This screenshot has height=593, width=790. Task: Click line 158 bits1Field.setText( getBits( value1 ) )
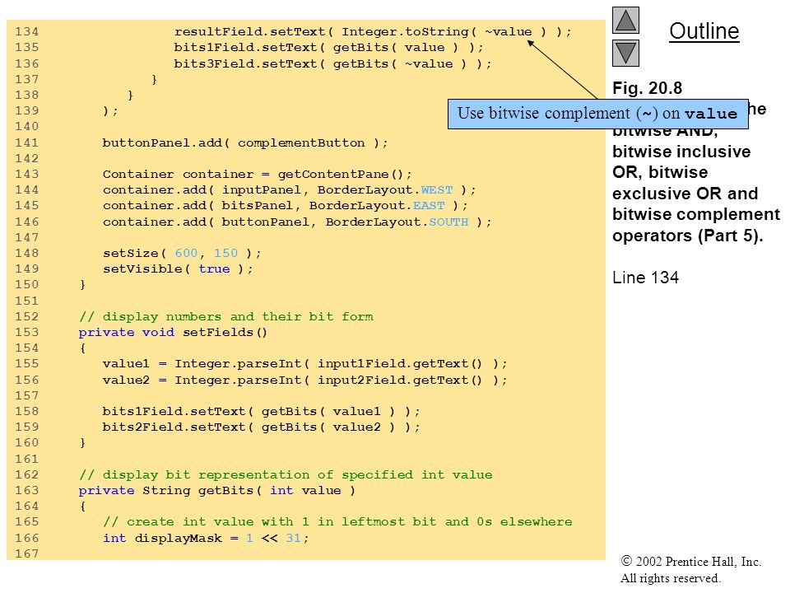pyautogui.click(x=261, y=412)
